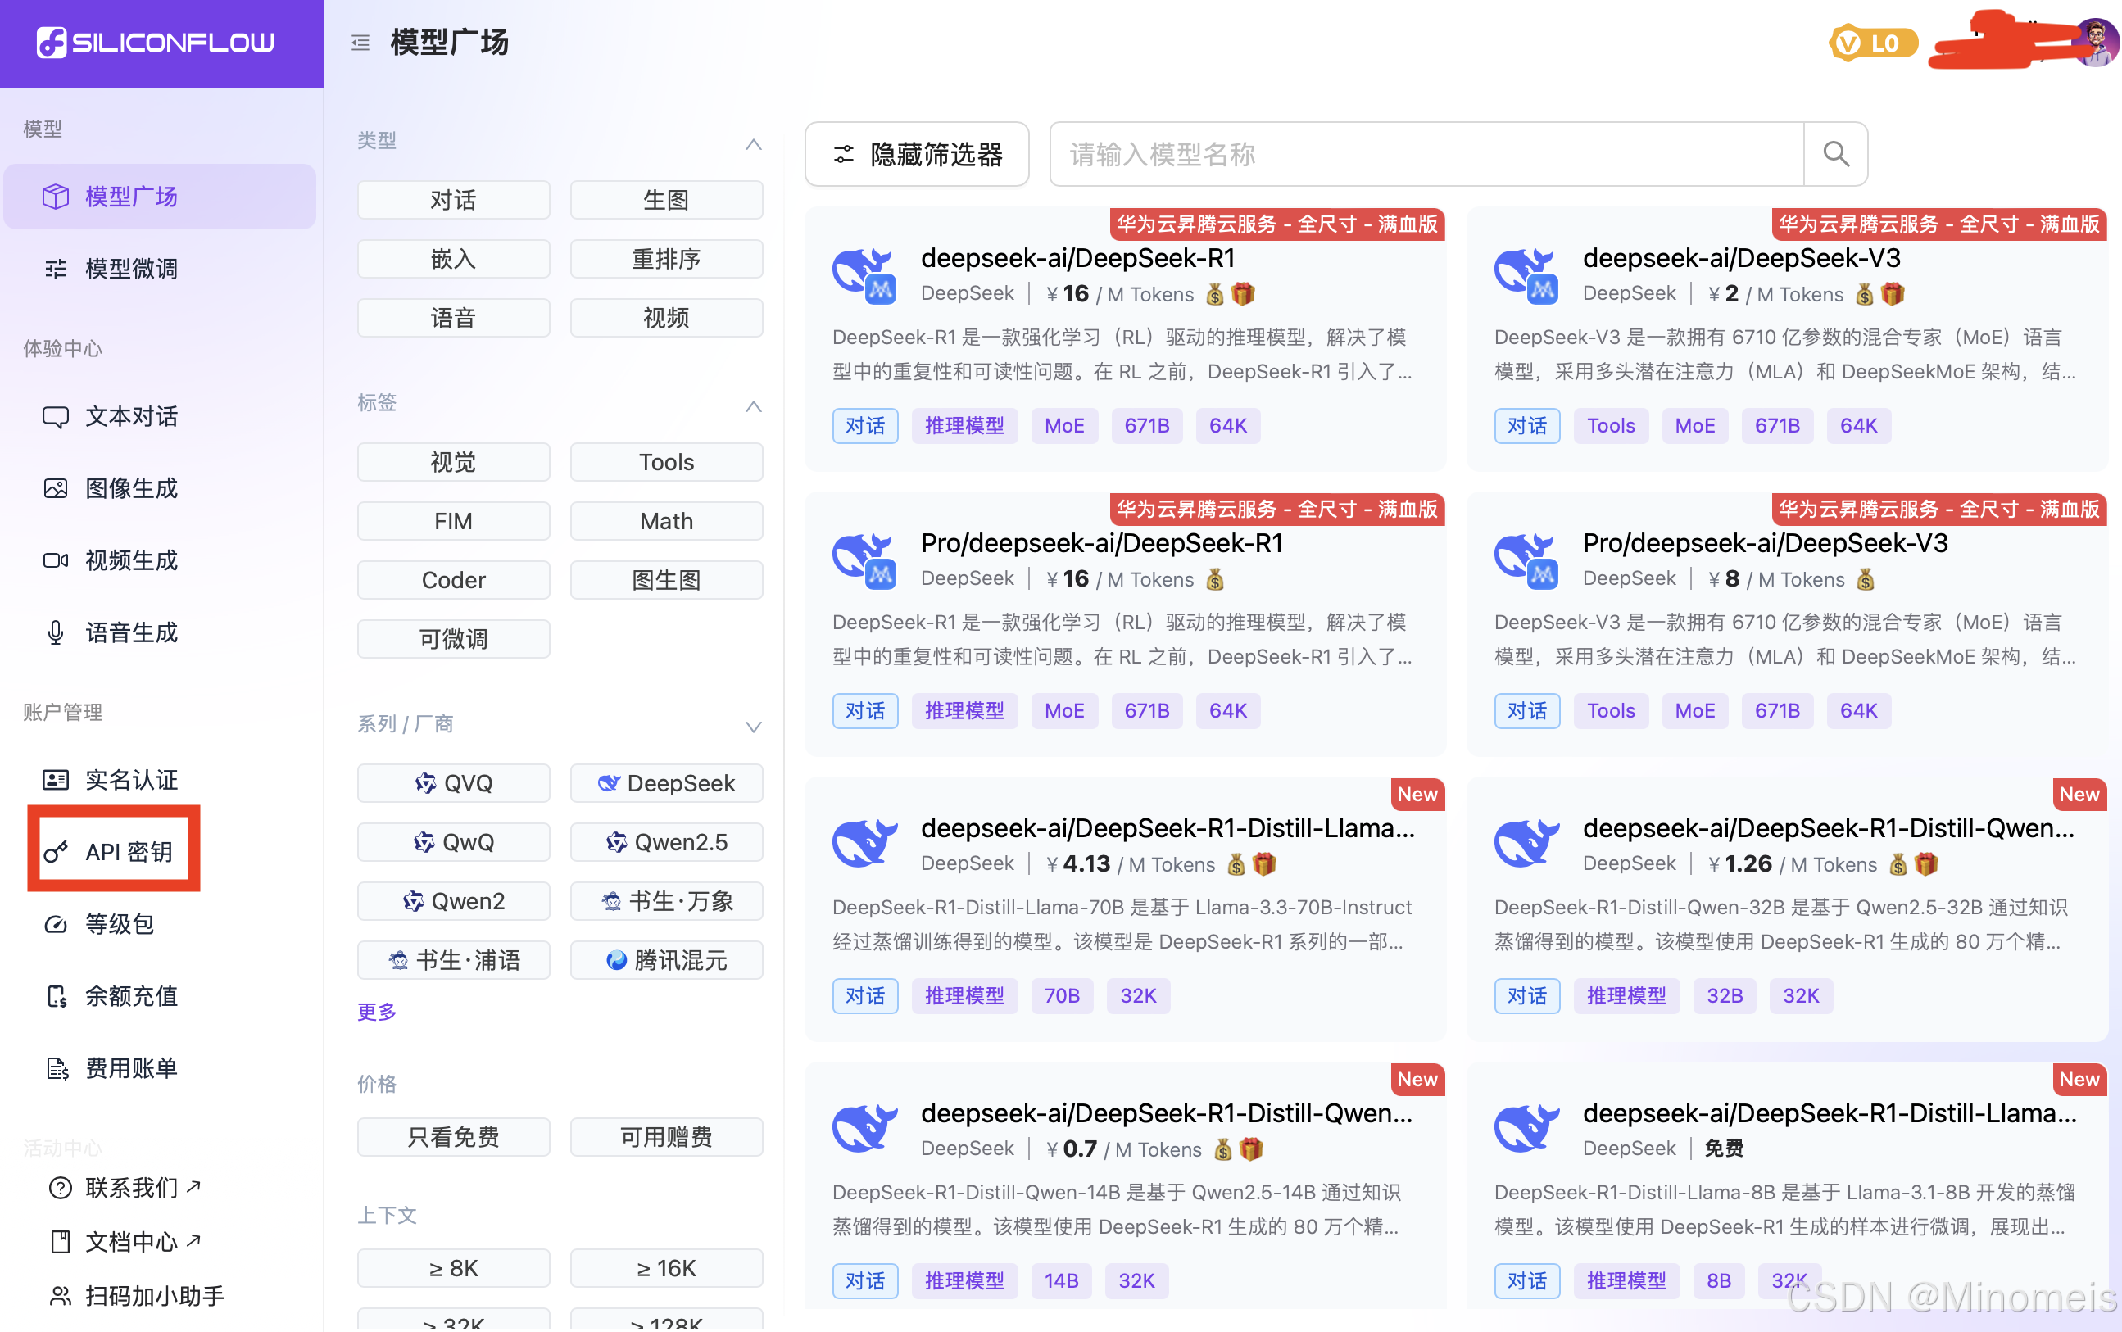Toggle the Tools tag filter

666,462
